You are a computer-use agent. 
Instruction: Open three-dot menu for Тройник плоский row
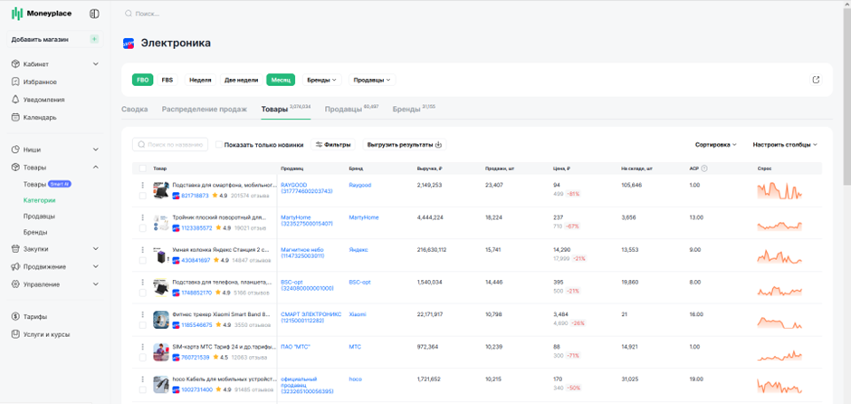pyautogui.click(x=143, y=217)
